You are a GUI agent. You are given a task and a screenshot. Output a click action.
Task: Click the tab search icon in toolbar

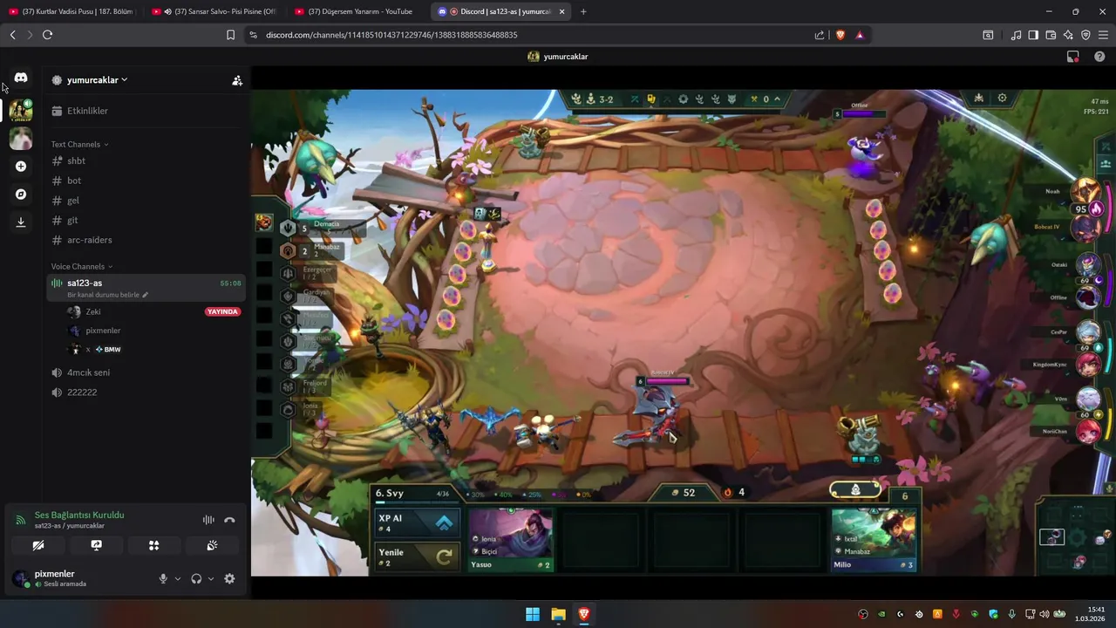988,35
